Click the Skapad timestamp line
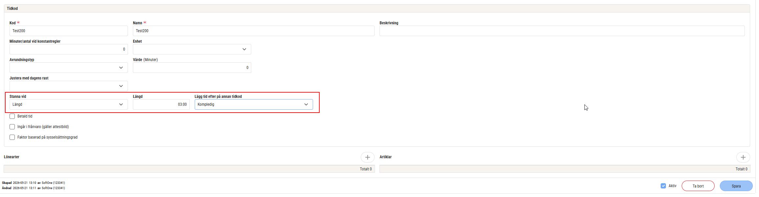 (x=33, y=183)
